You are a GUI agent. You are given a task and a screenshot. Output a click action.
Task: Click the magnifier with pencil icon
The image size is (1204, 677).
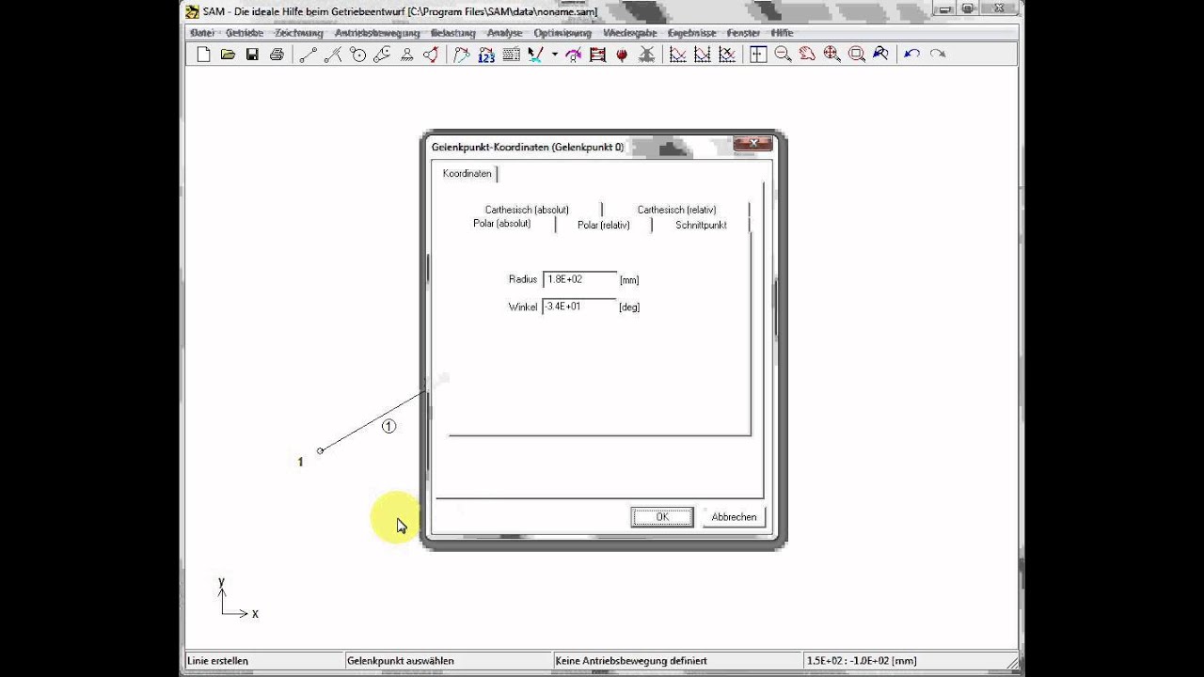click(880, 55)
